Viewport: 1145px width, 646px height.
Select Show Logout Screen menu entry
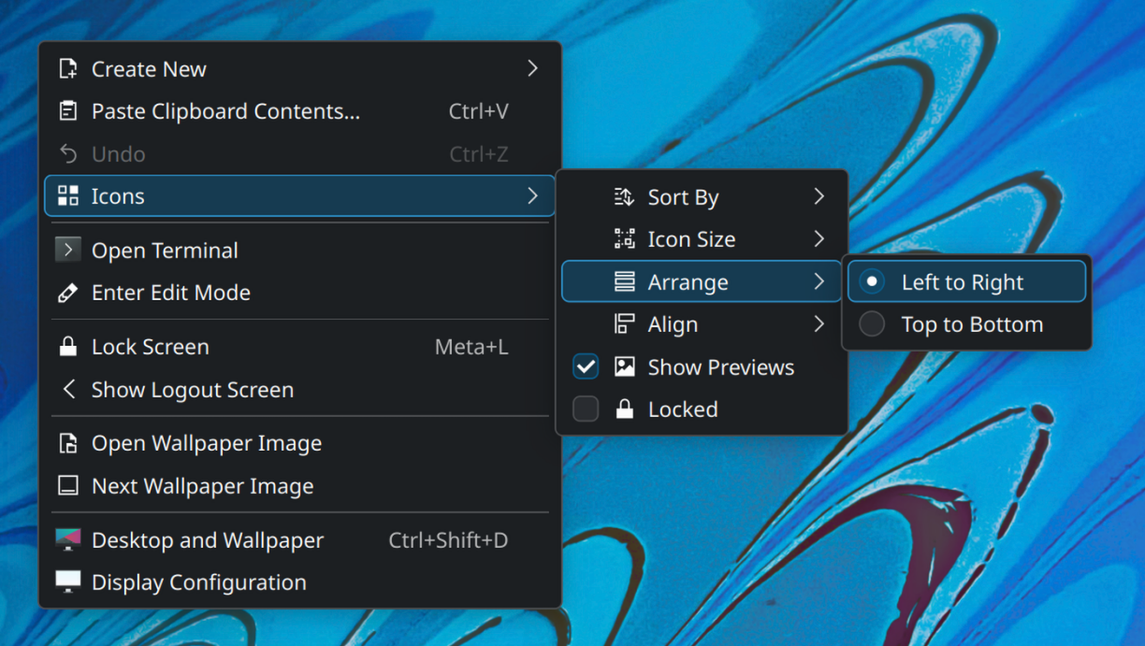[x=299, y=389]
